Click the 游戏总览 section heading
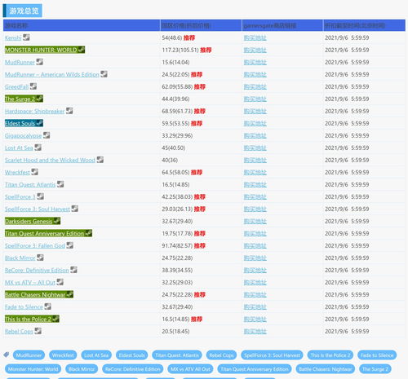 [x=24, y=11]
